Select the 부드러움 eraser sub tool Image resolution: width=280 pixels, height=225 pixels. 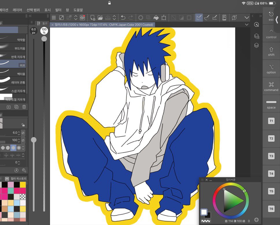[13, 47]
